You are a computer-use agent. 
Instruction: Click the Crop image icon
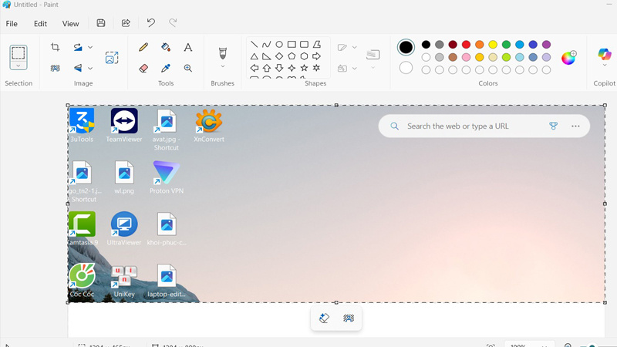coord(56,48)
